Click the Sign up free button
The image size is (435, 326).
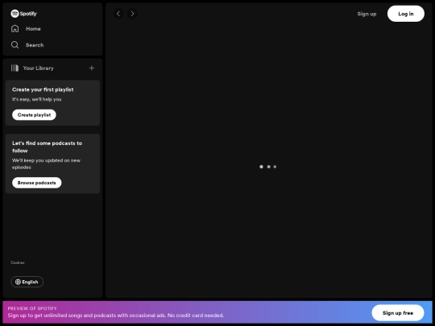(398, 312)
